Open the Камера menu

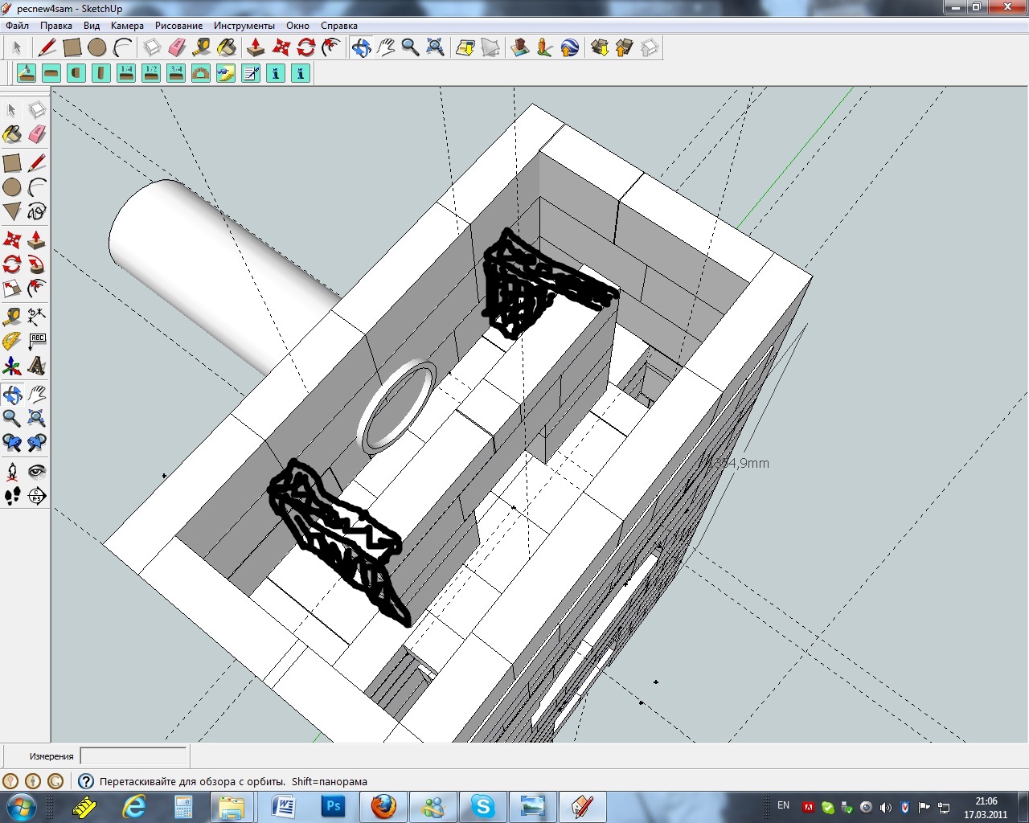[127, 26]
